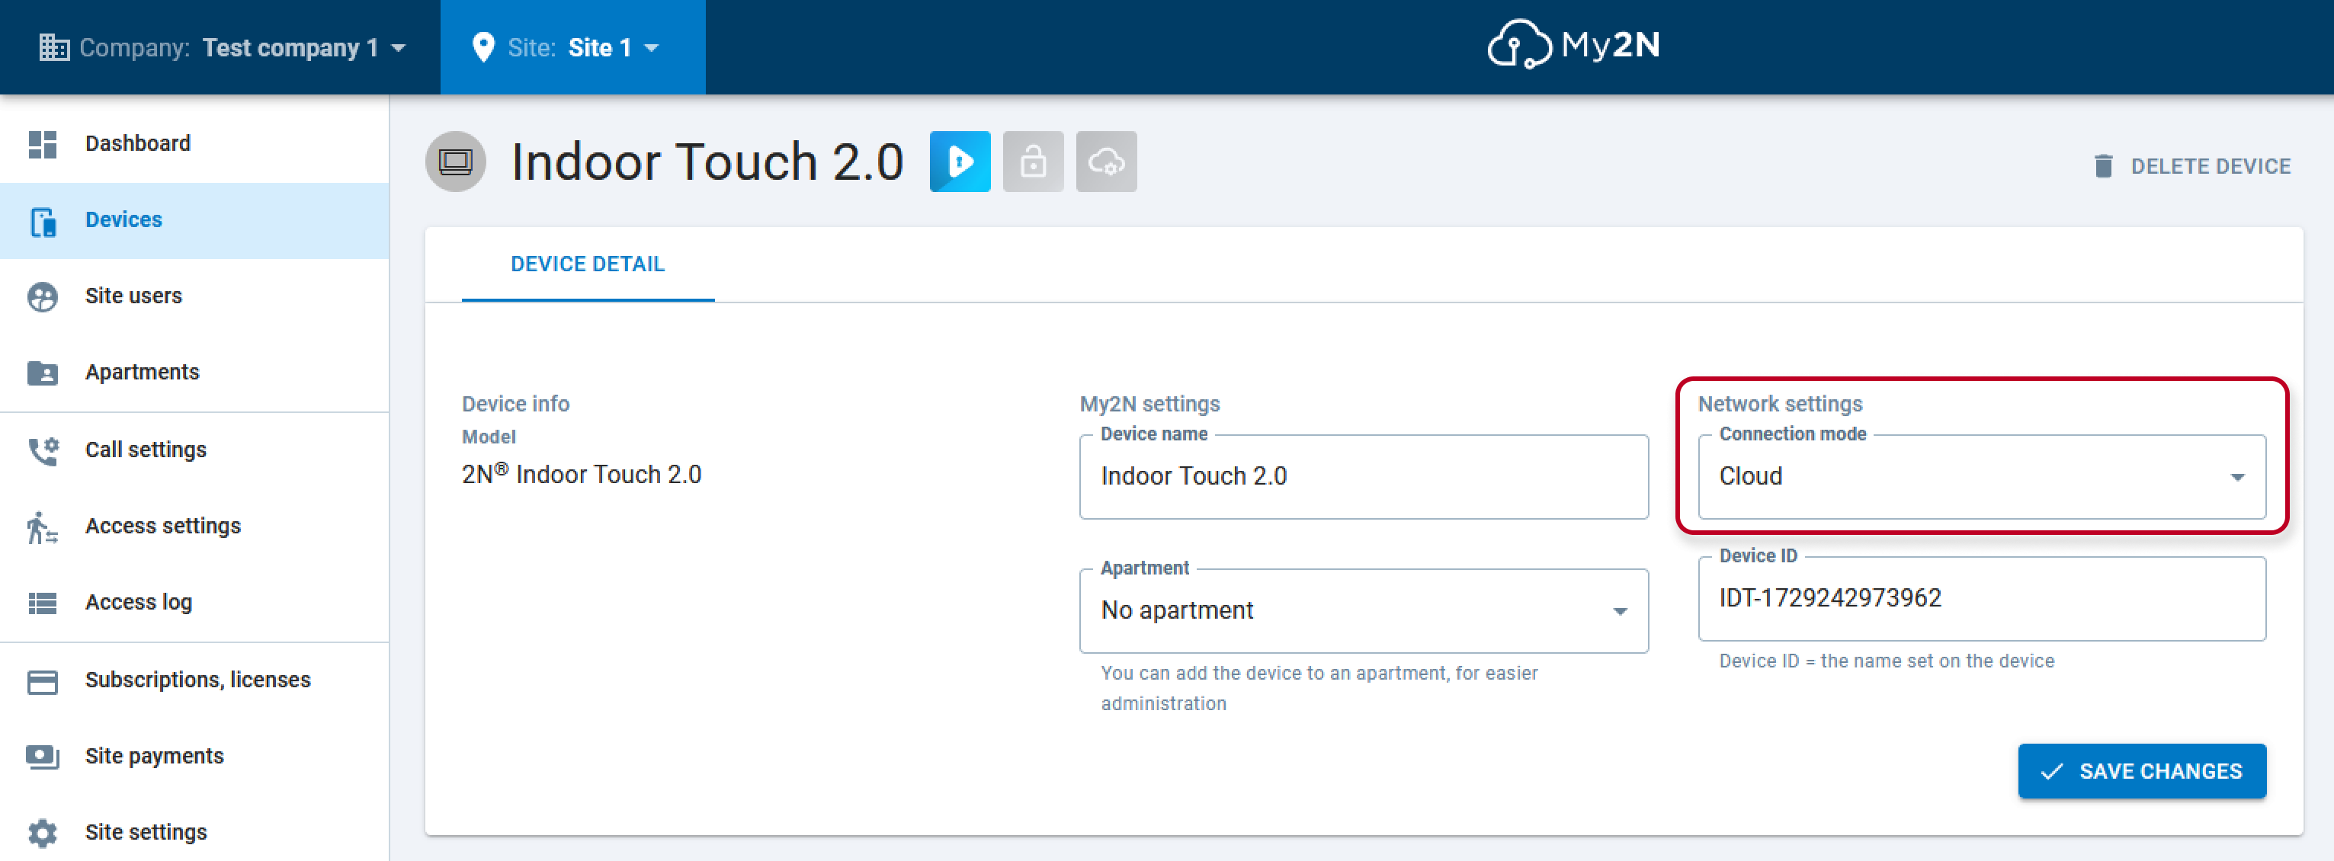The width and height of the screenshot is (2334, 861).
Task: Click the Indoor Touch 2.0 page heading
Action: pyautogui.click(x=707, y=162)
